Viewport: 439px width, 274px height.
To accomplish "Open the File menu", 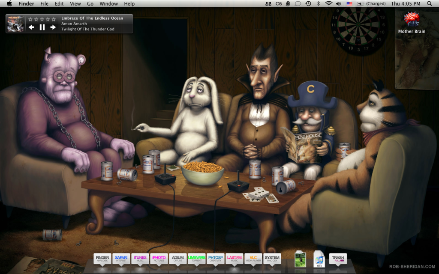I will click(44, 3).
